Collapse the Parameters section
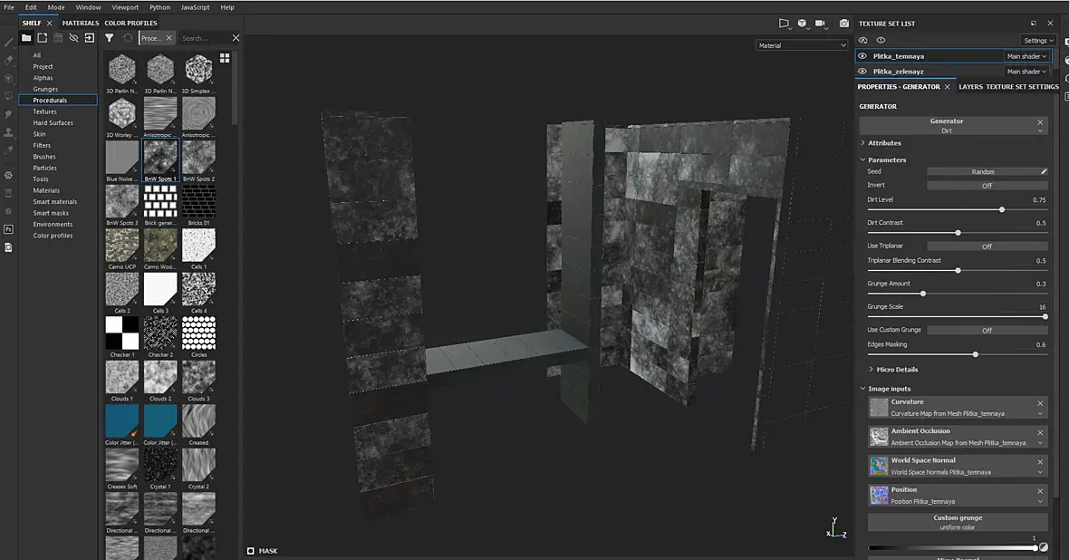 click(x=863, y=159)
